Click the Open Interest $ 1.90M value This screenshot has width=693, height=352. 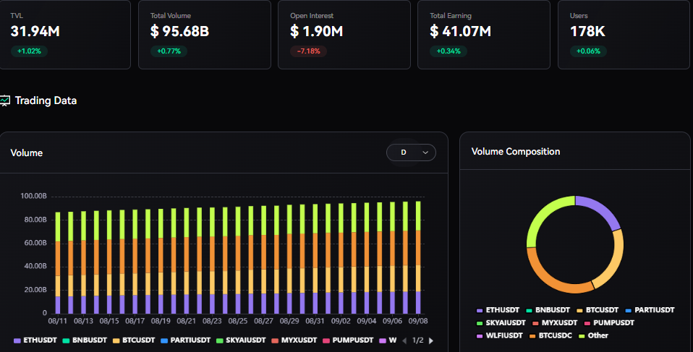[x=316, y=31]
